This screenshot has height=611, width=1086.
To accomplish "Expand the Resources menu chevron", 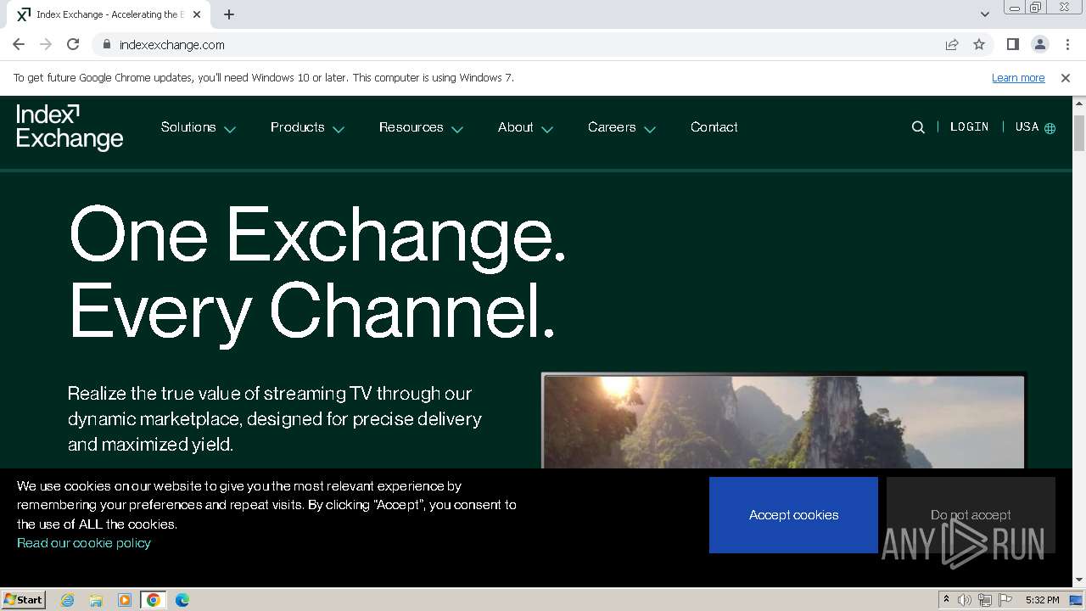I will [457, 130].
